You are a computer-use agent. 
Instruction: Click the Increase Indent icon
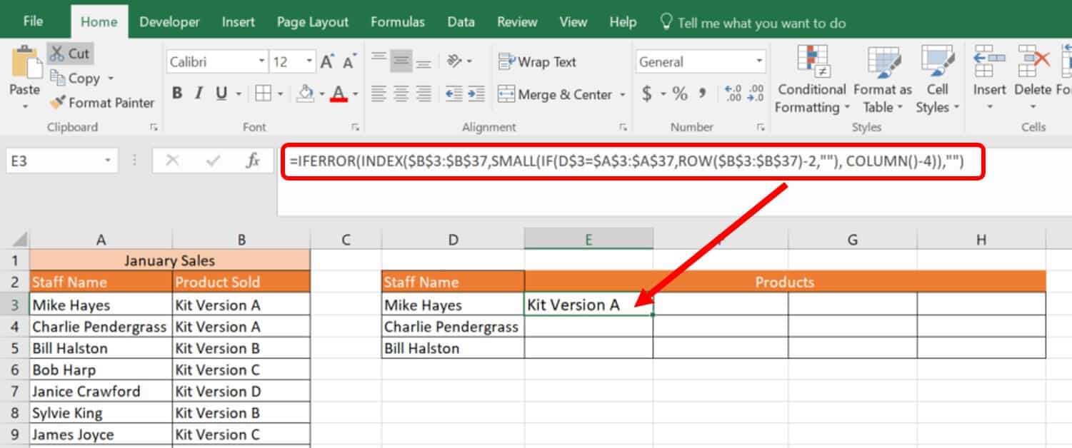click(x=476, y=93)
